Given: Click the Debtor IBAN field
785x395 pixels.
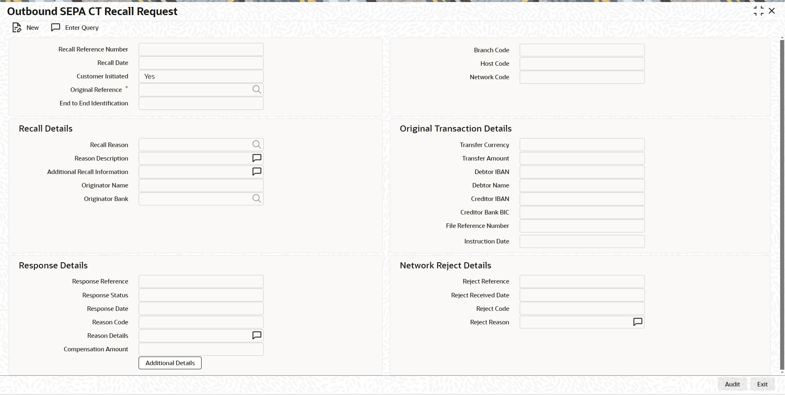Looking at the screenshot, I should [x=582, y=172].
